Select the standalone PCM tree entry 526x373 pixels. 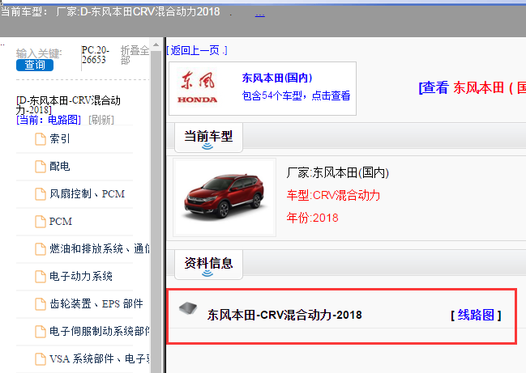tap(61, 222)
